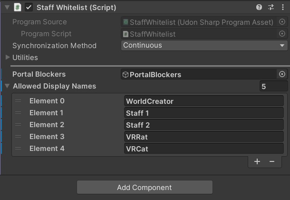
Task: Click the Add Component button
Action: click(x=145, y=187)
